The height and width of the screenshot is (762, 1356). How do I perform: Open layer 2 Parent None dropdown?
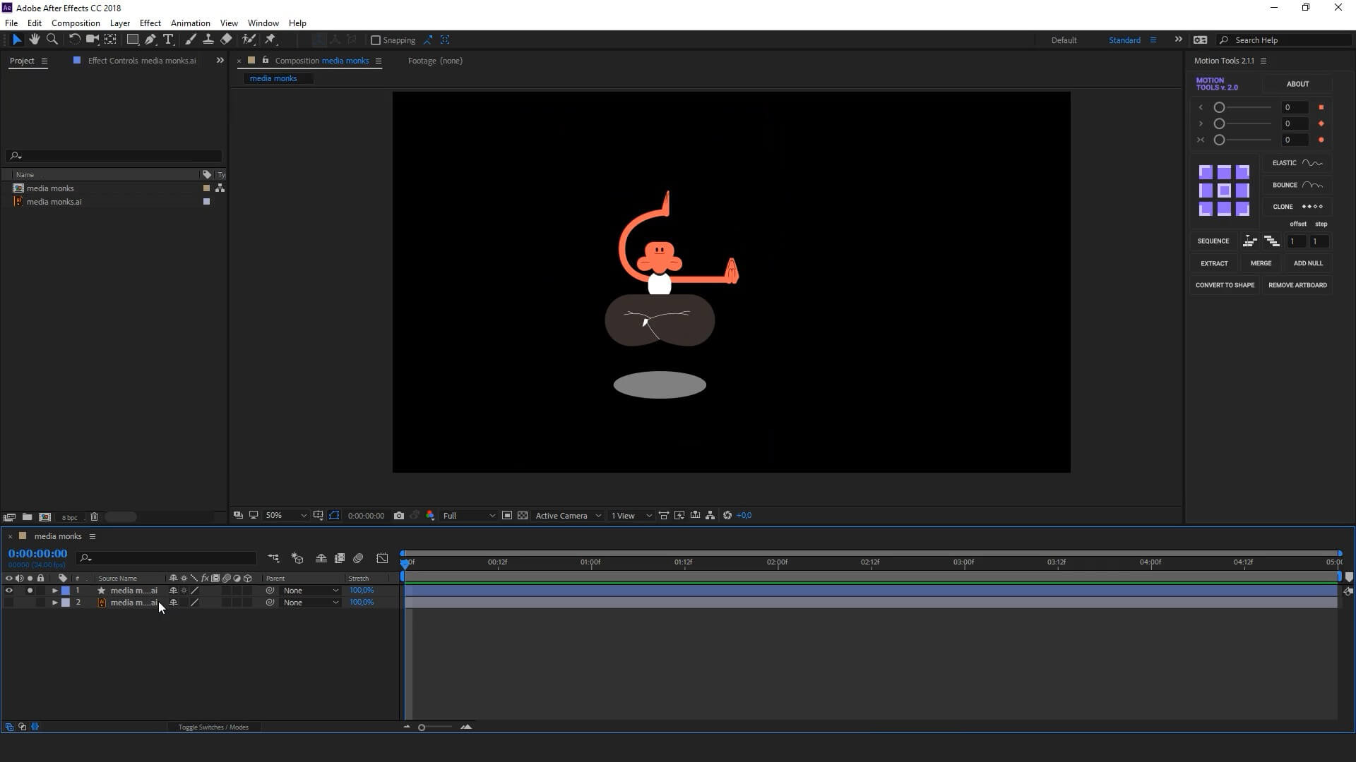311,603
